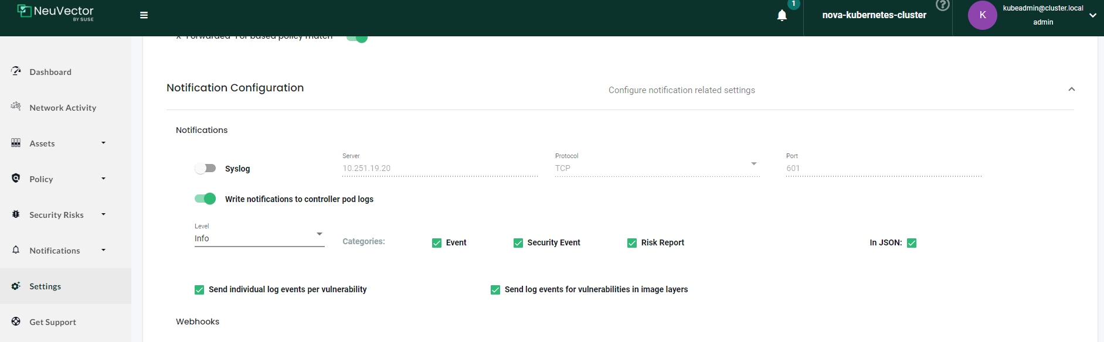Click the nova-kubernetes-cluster name

(874, 15)
